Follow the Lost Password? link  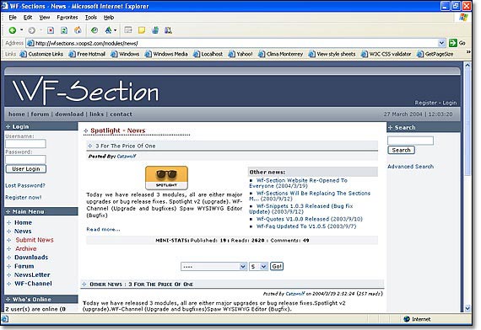pos(25,185)
